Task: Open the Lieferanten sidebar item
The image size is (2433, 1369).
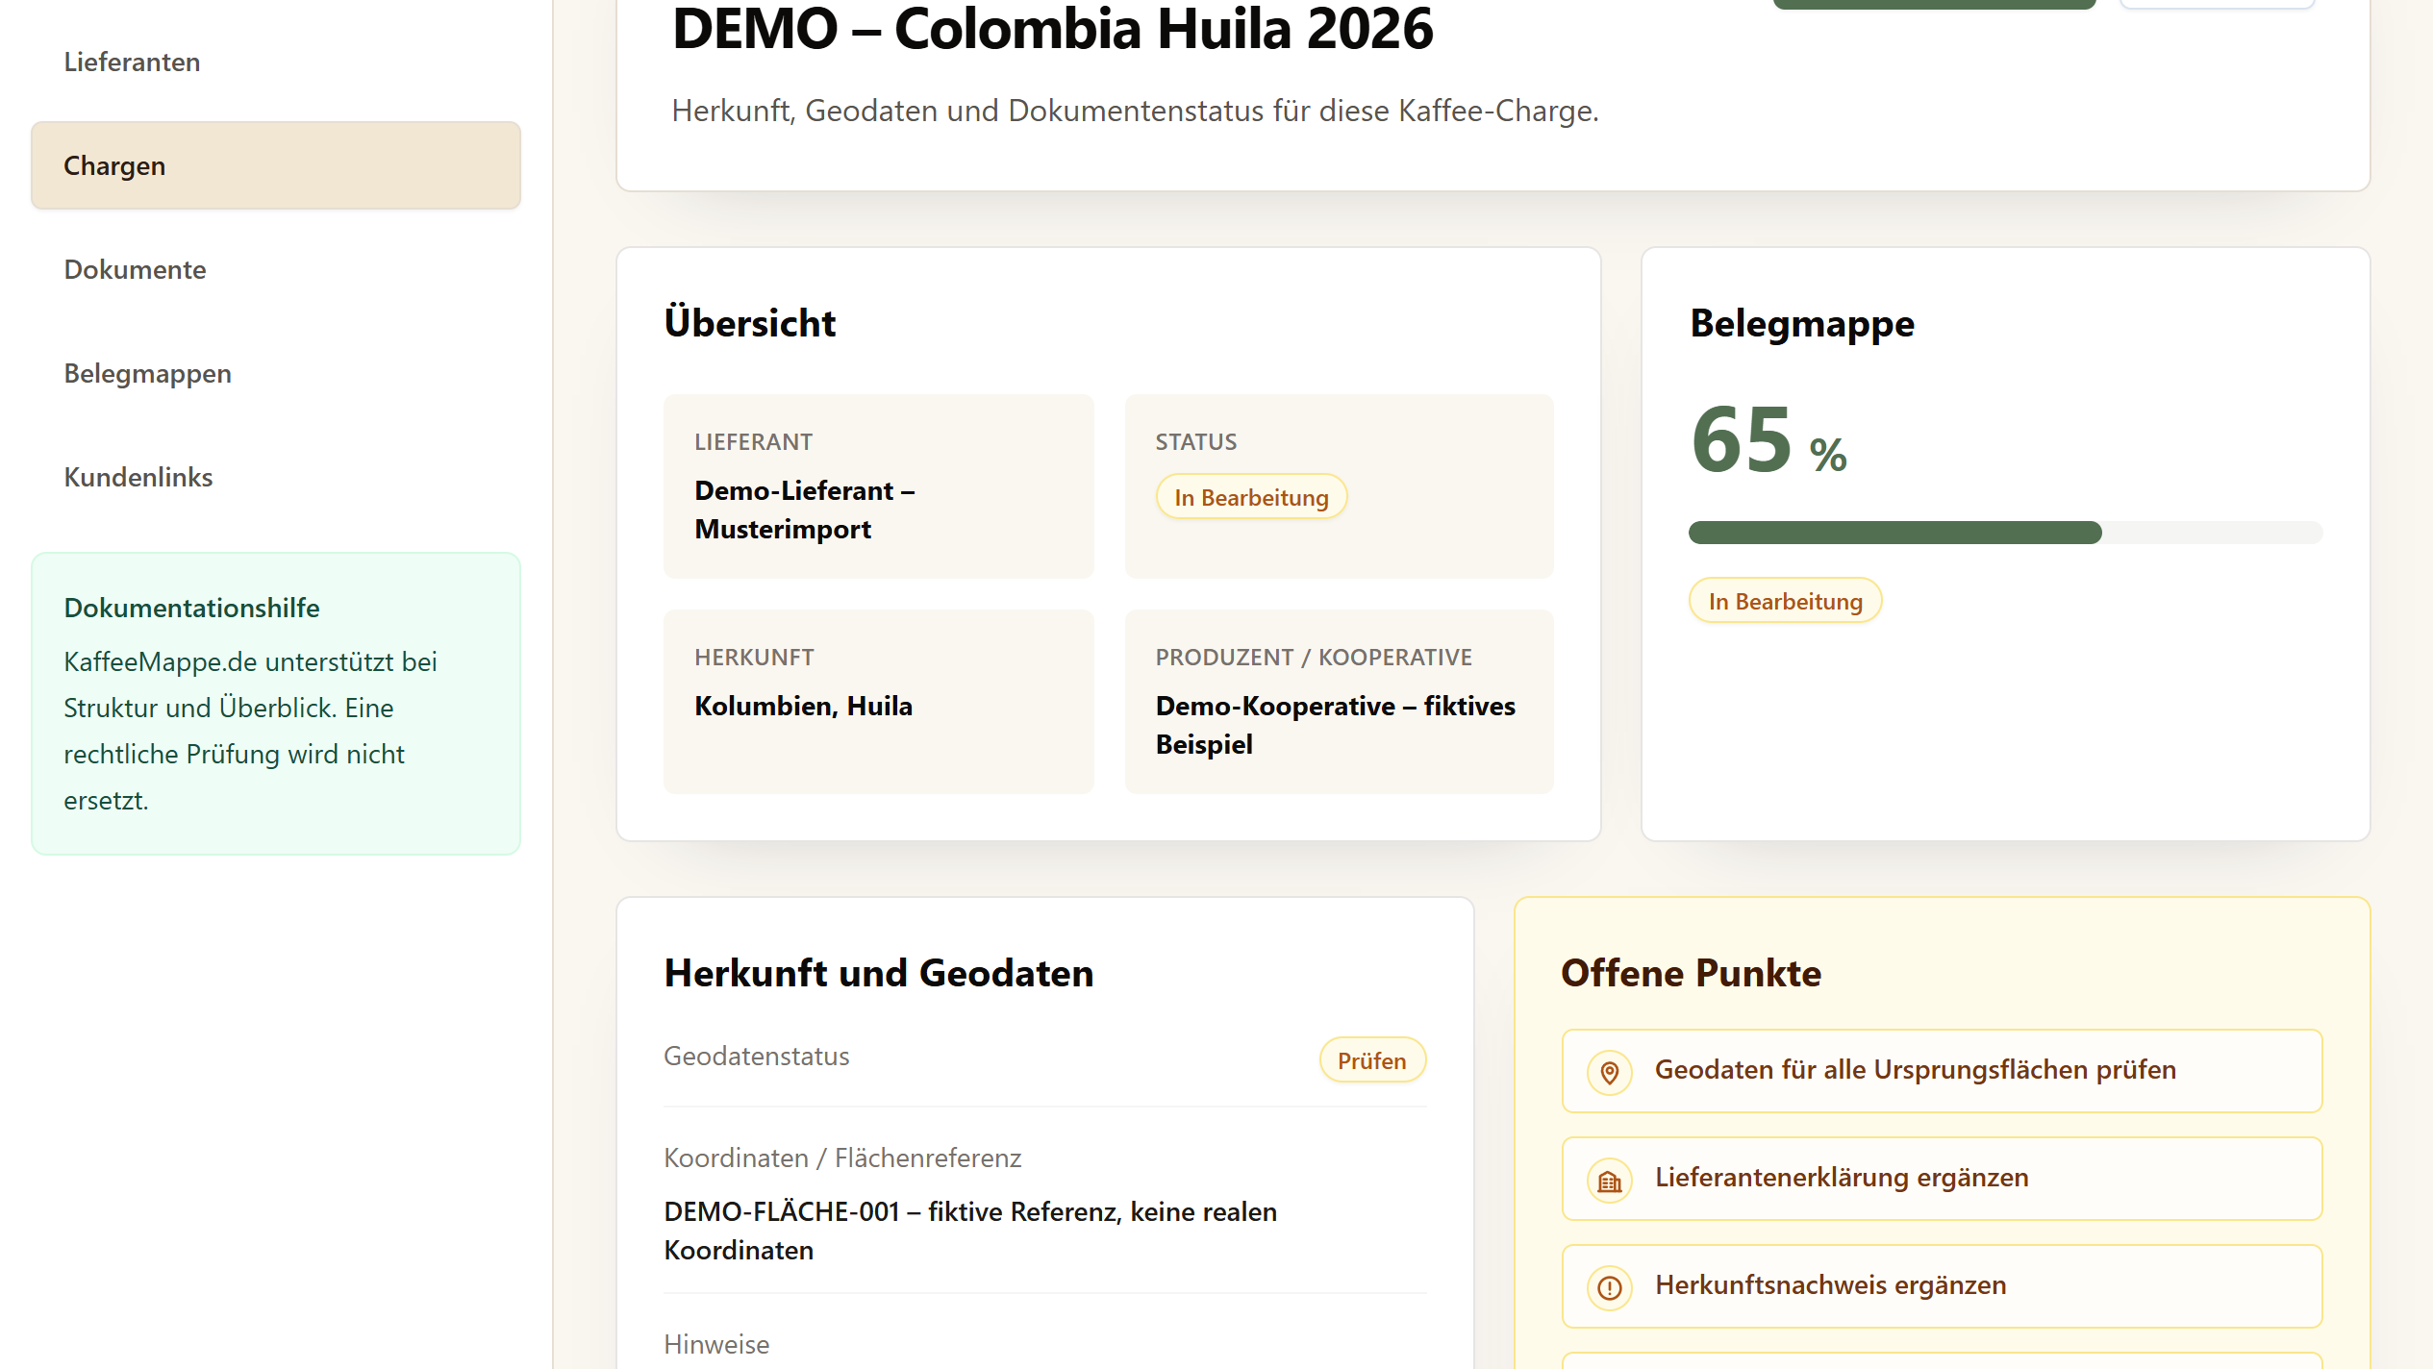Action: tap(275, 62)
